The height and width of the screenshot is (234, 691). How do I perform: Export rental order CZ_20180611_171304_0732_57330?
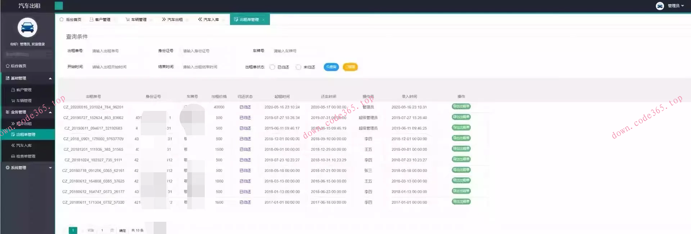pyautogui.click(x=461, y=202)
